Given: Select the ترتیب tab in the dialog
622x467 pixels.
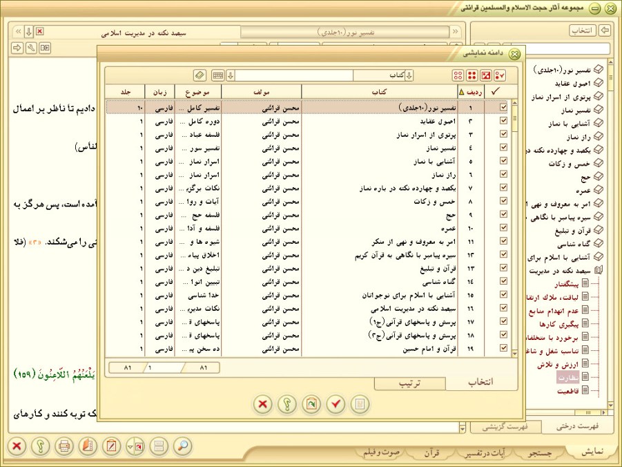Looking at the screenshot, I should click(409, 383).
